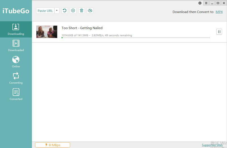
Task: Pause all downloads from the toolbar
Action: 73,10
